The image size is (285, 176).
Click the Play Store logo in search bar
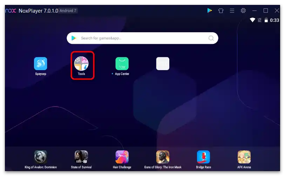pyautogui.click(x=74, y=38)
